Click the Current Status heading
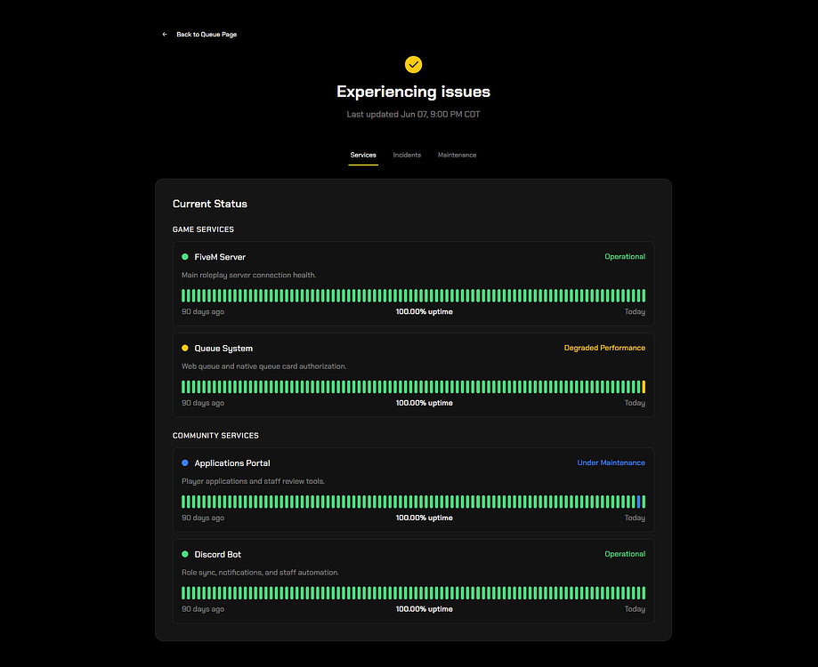The width and height of the screenshot is (818, 667). tap(210, 204)
